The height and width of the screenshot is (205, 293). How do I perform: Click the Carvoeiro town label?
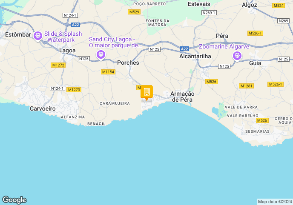point(43,108)
